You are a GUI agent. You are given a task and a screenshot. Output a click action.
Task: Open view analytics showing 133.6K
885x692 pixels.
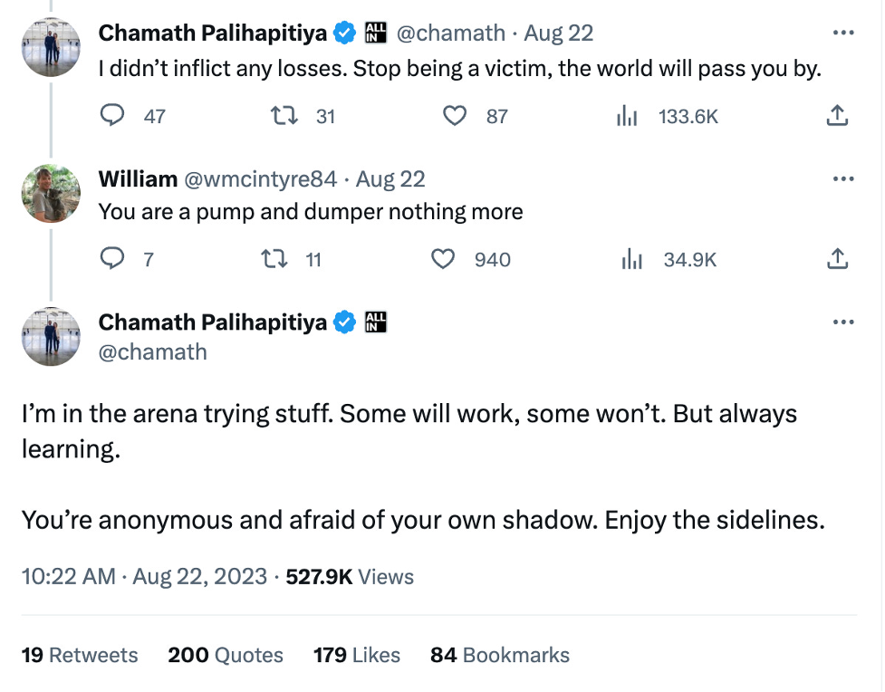coord(626,116)
